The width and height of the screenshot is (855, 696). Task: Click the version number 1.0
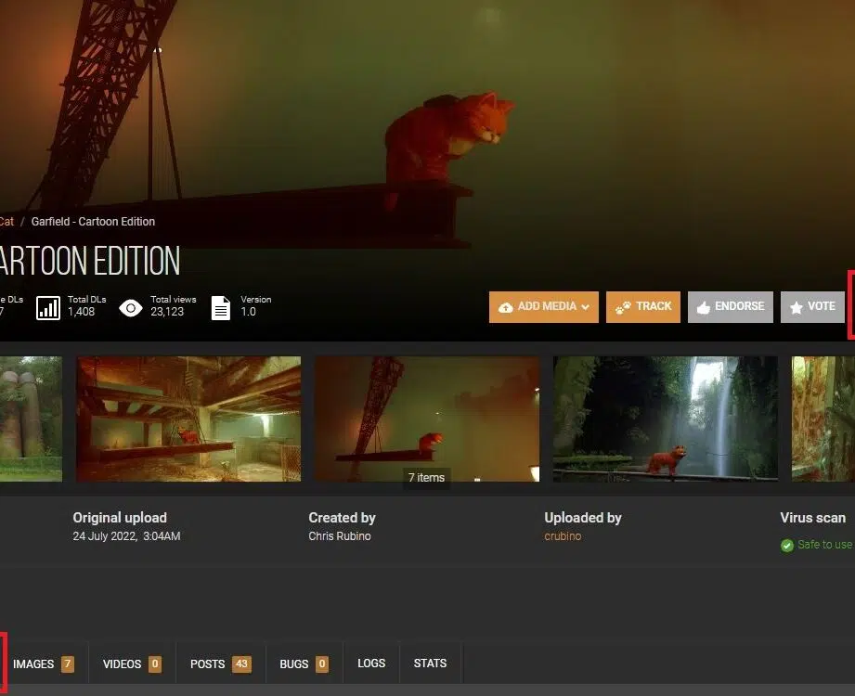point(248,312)
